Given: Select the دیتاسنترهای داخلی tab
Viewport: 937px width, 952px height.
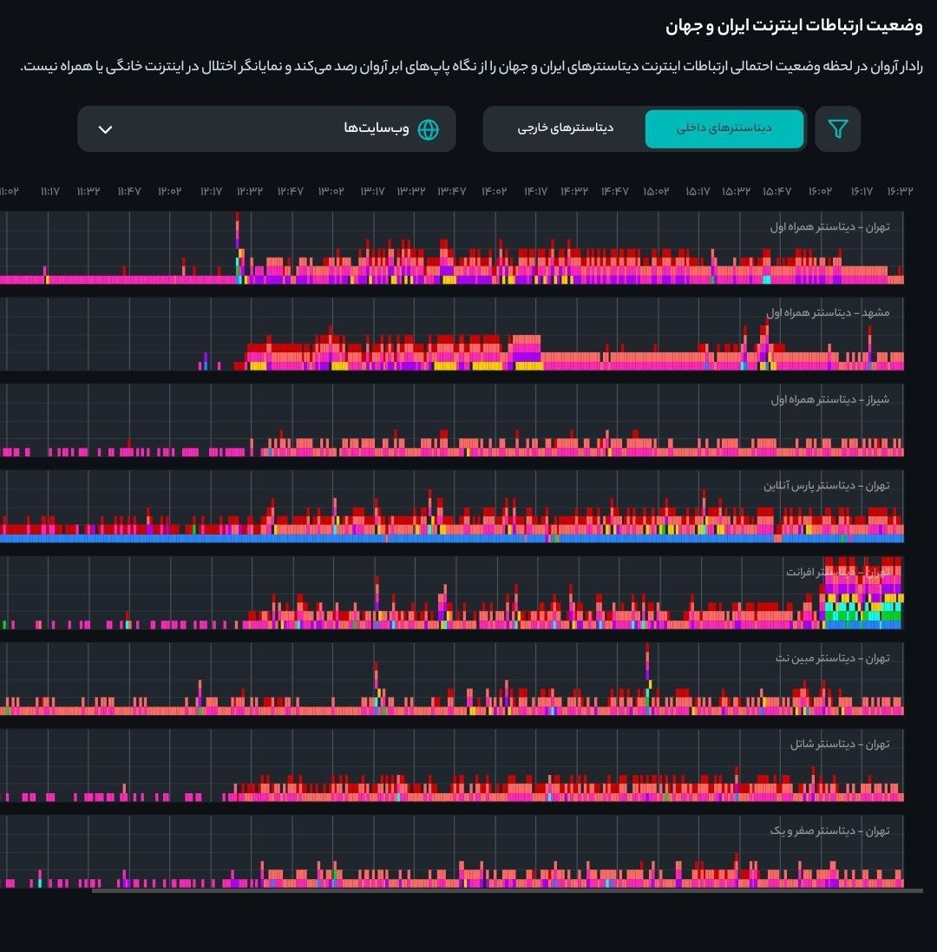Looking at the screenshot, I should 724,128.
